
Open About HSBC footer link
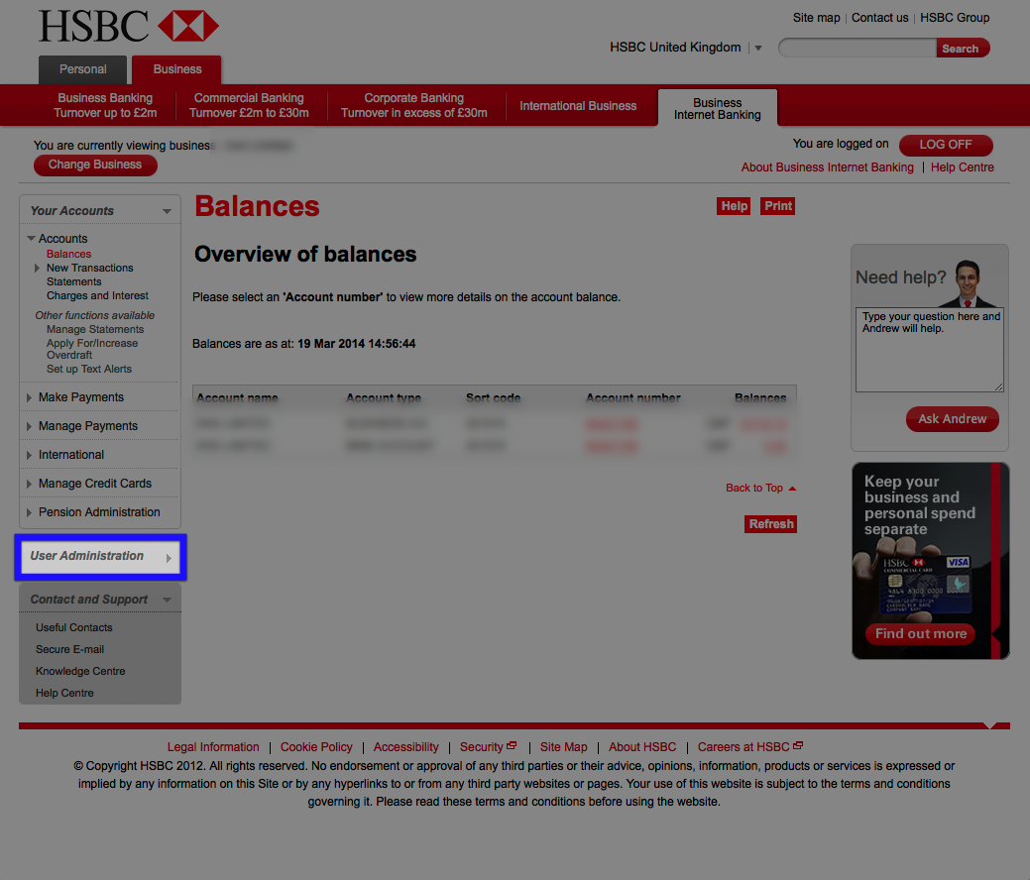click(x=641, y=747)
